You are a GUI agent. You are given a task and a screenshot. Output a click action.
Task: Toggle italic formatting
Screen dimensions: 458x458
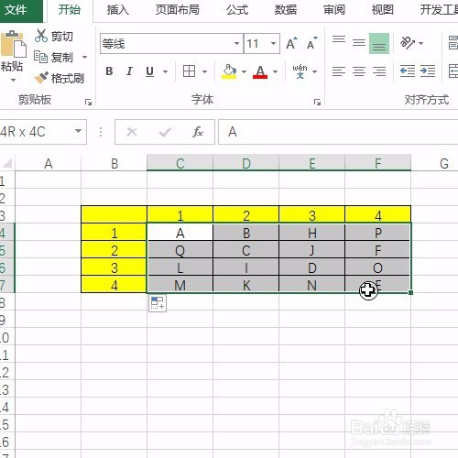pos(129,71)
